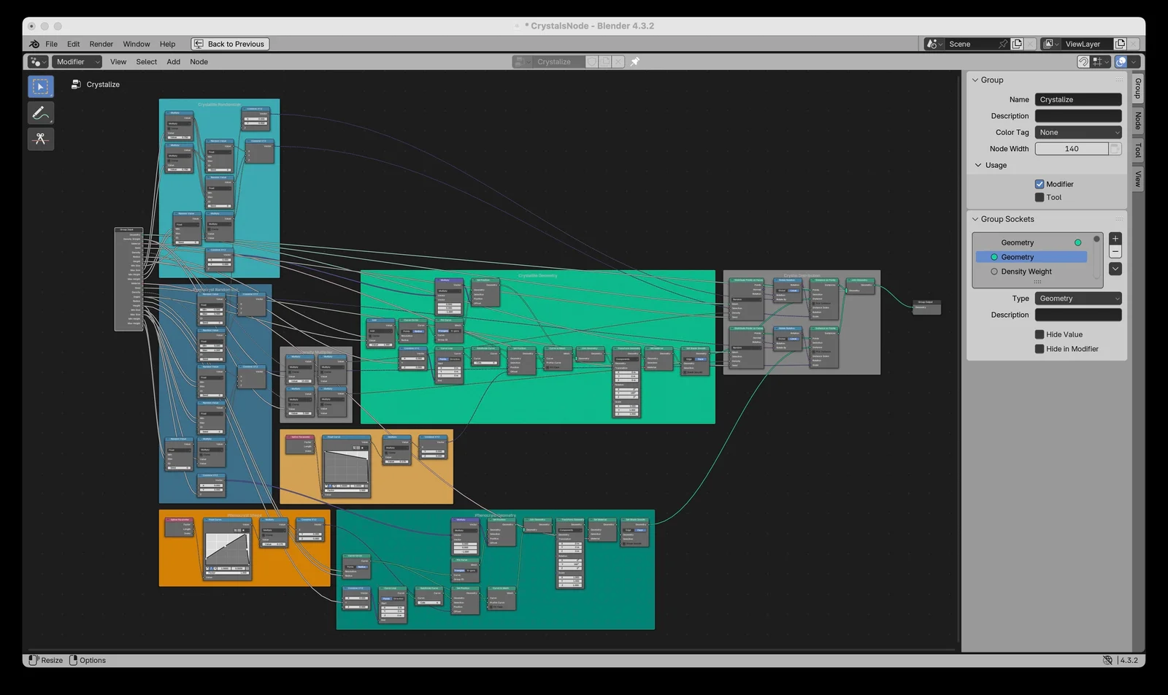Click the overlays icon in the header
The width and height of the screenshot is (1168, 695).
pos(1121,61)
